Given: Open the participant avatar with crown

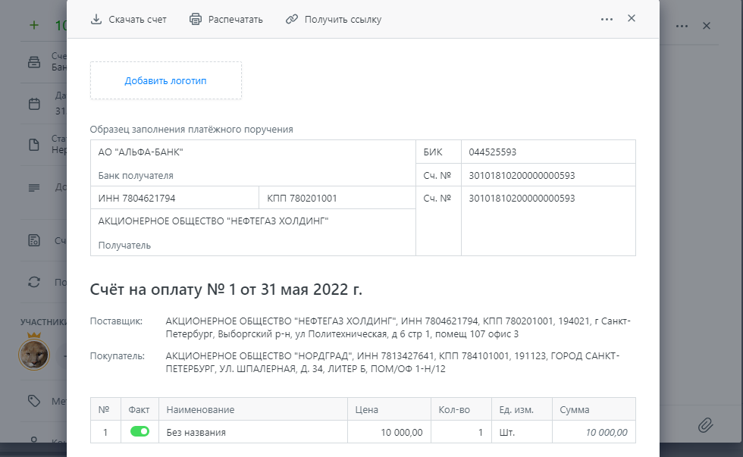Looking at the screenshot, I should pos(34,353).
